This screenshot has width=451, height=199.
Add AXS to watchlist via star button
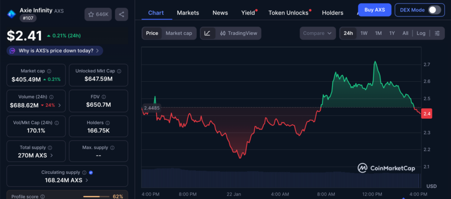click(98, 15)
